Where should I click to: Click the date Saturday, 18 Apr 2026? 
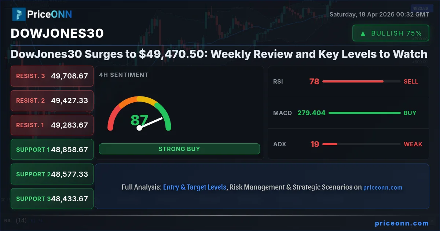click(x=379, y=15)
